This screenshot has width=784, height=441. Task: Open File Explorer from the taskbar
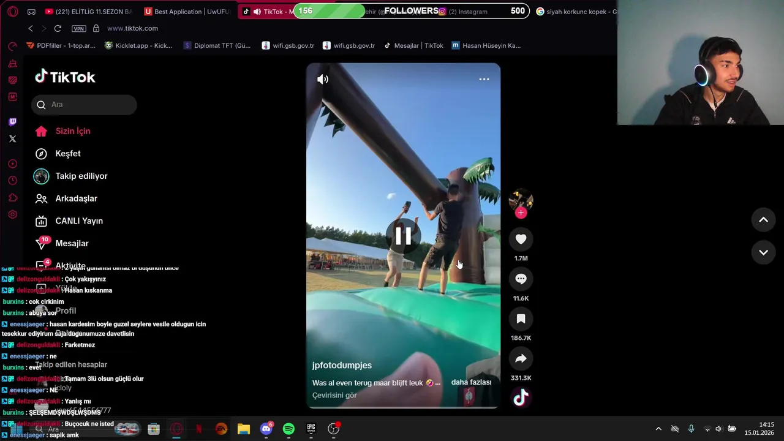pyautogui.click(x=244, y=429)
